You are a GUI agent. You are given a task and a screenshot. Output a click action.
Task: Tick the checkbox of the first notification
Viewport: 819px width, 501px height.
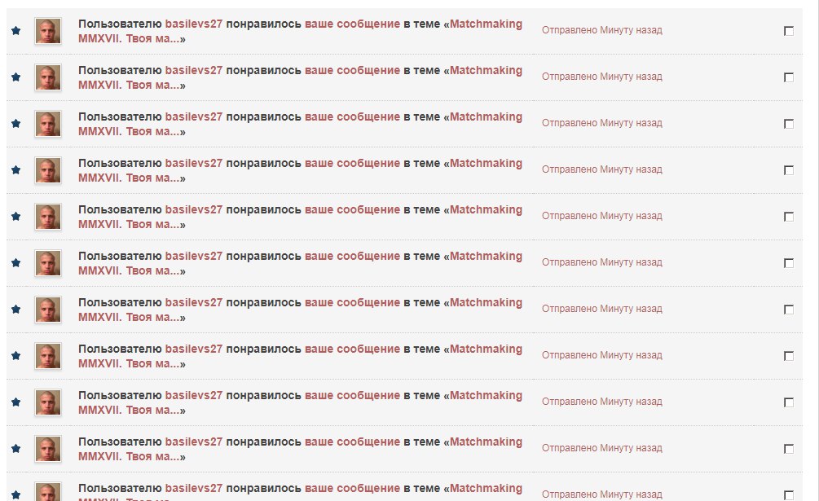point(789,31)
